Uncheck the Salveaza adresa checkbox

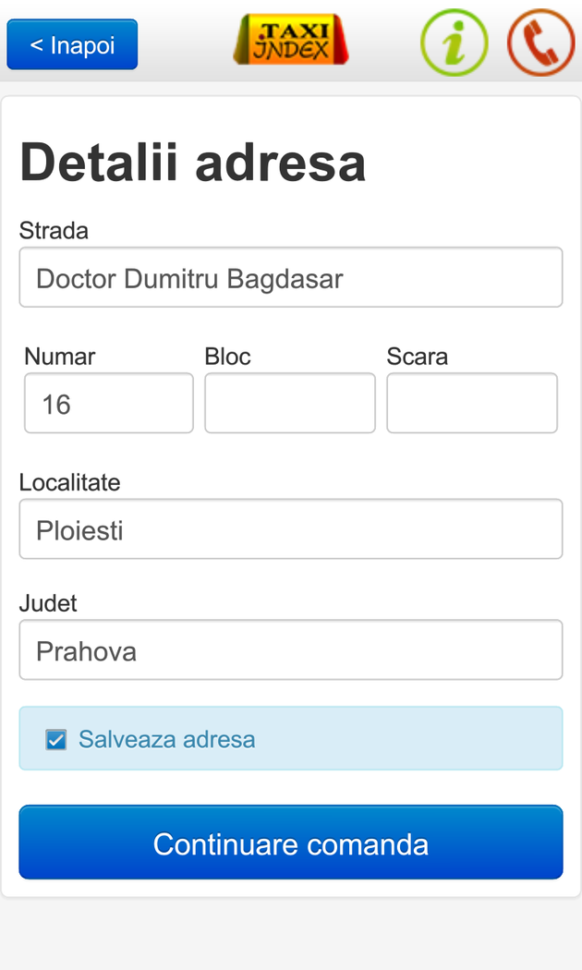[56, 740]
